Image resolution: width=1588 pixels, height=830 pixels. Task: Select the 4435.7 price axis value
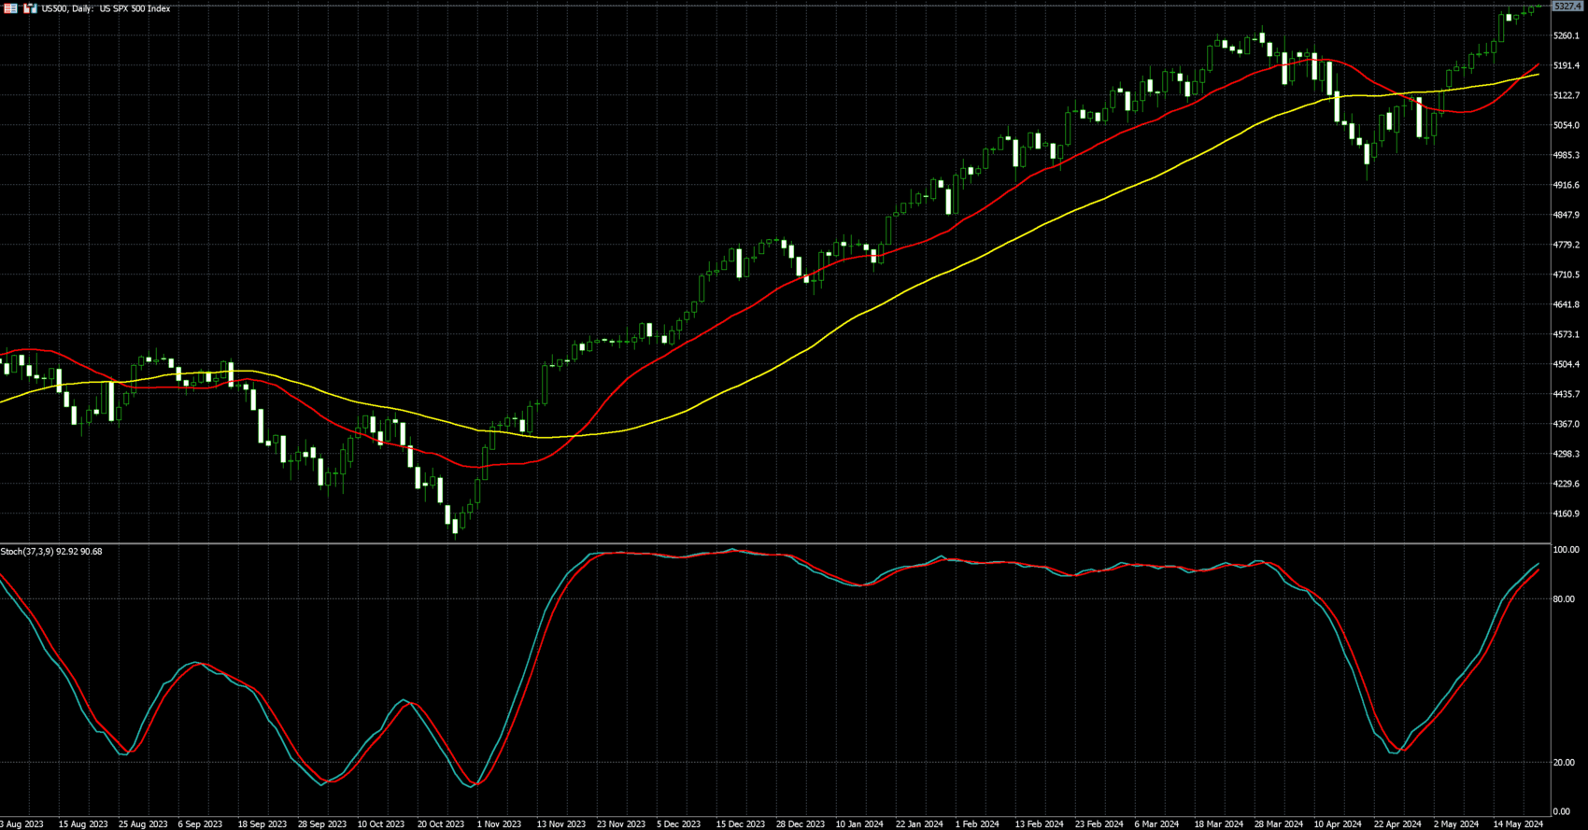1566,395
